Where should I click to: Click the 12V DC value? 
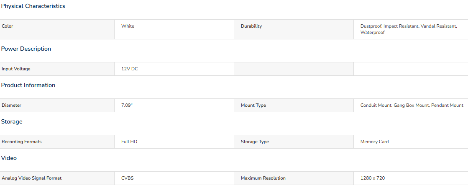tap(130, 69)
